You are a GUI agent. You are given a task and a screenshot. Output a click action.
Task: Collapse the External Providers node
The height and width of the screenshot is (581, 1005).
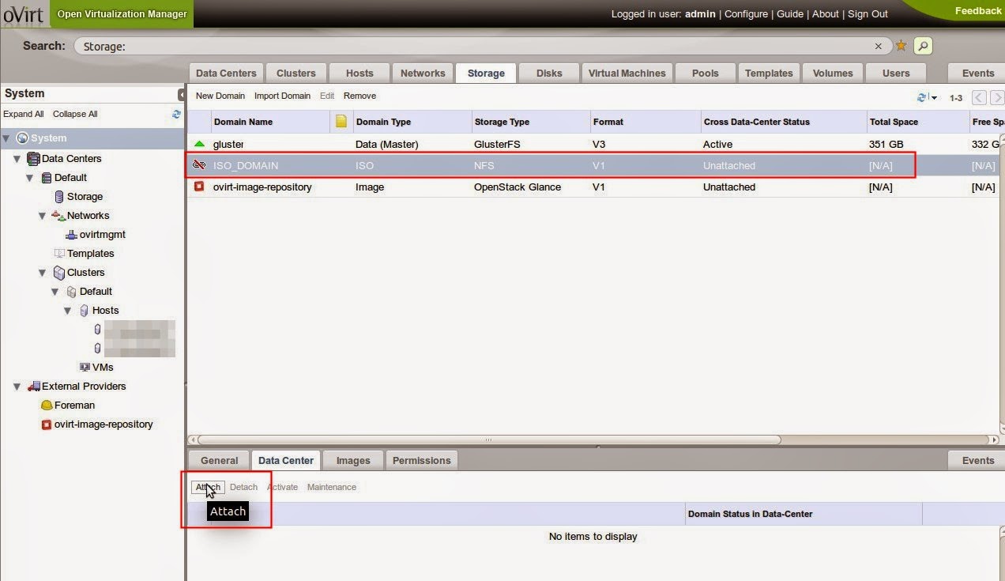pyautogui.click(x=17, y=387)
